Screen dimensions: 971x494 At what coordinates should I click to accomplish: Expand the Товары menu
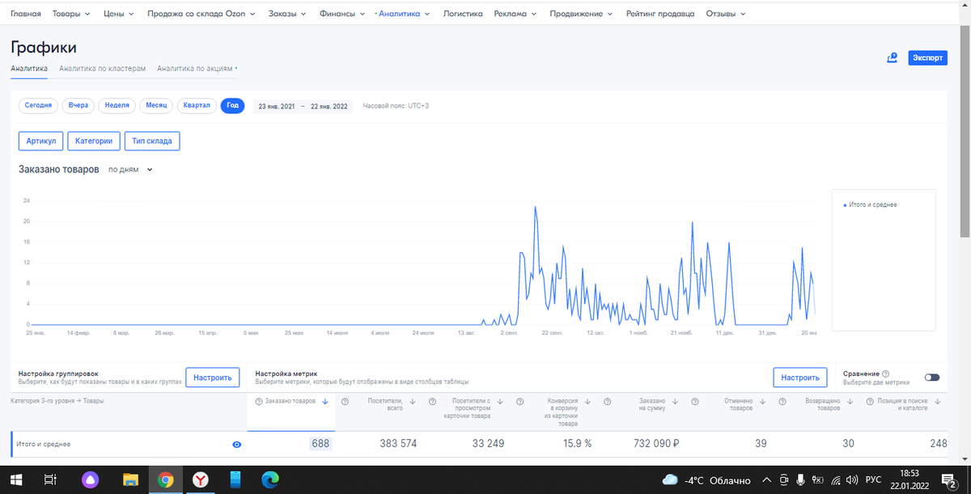coord(73,14)
